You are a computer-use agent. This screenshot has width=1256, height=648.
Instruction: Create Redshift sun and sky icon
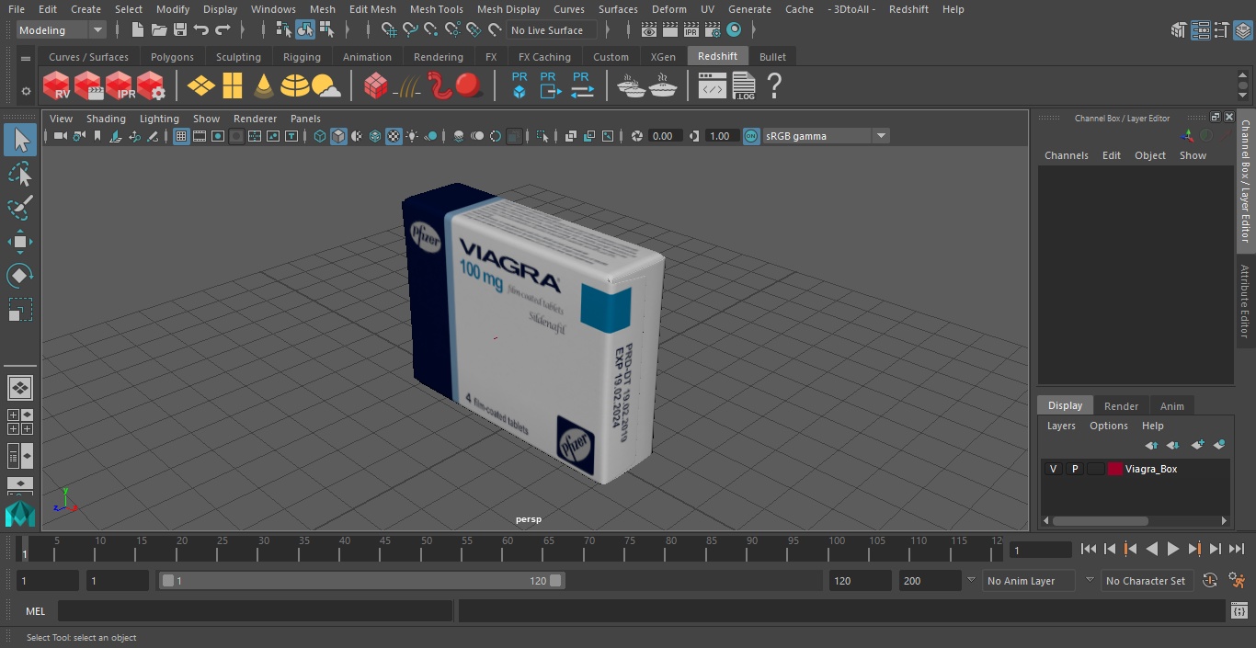[325, 86]
